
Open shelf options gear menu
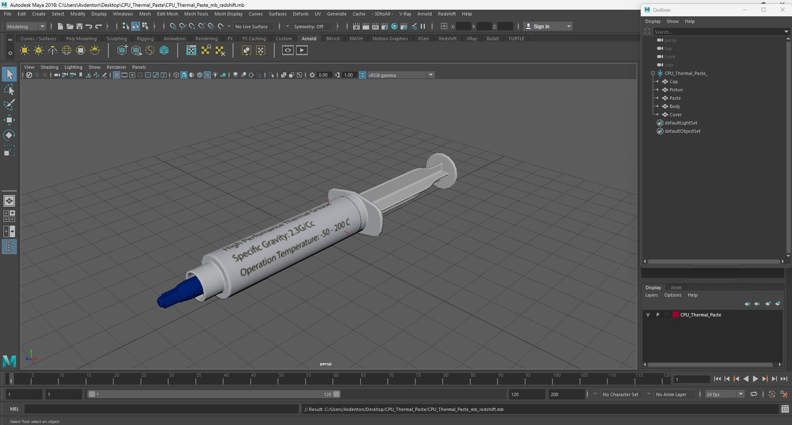(10, 53)
